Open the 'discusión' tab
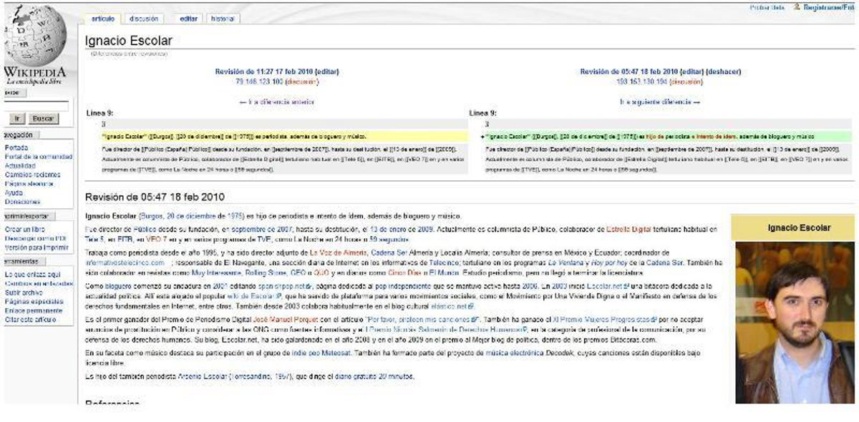This screenshot has height=422, width=859. tap(143, 19)
